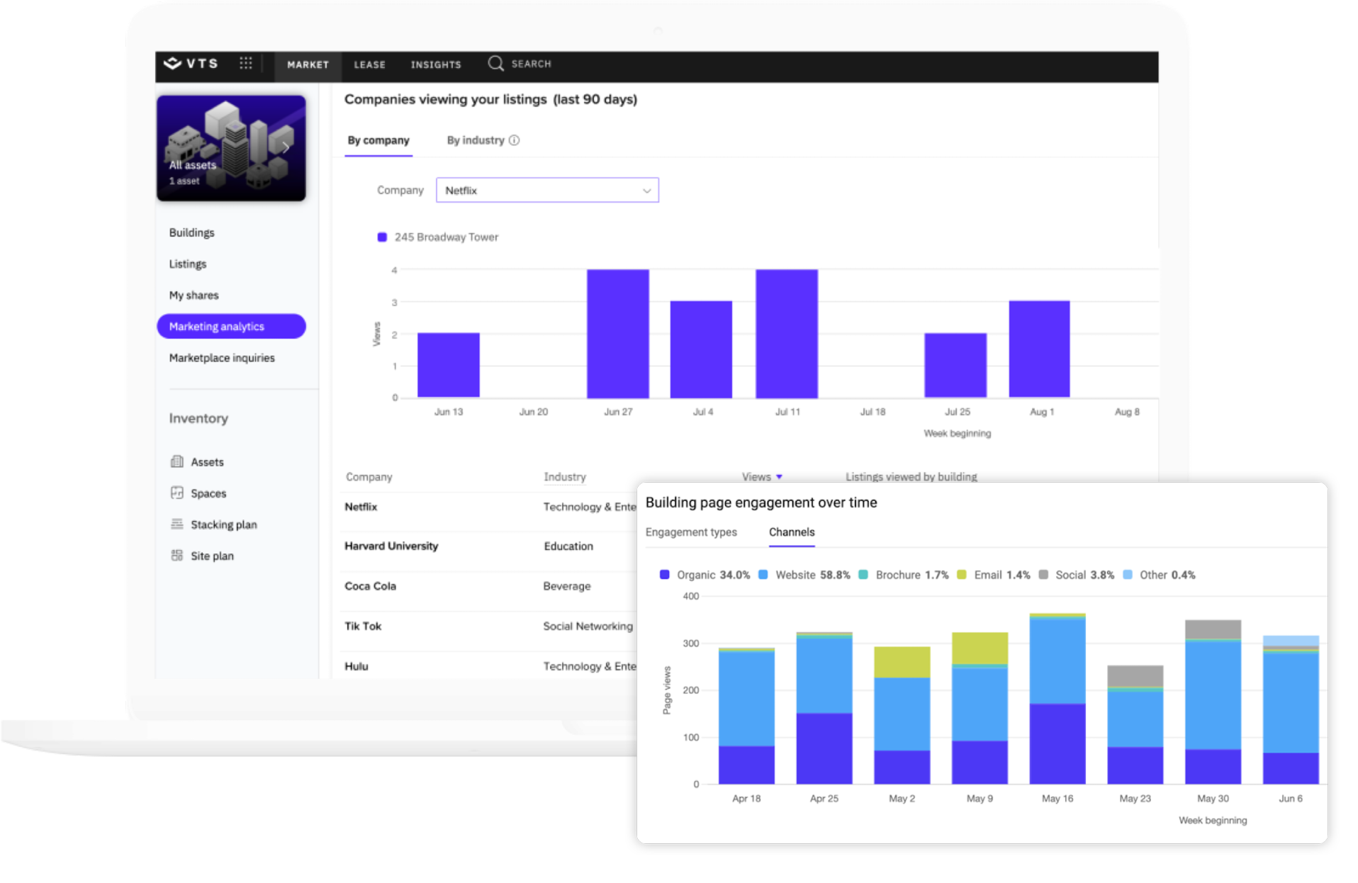Click the Jul 11 bar in views chart

[787, 333]
